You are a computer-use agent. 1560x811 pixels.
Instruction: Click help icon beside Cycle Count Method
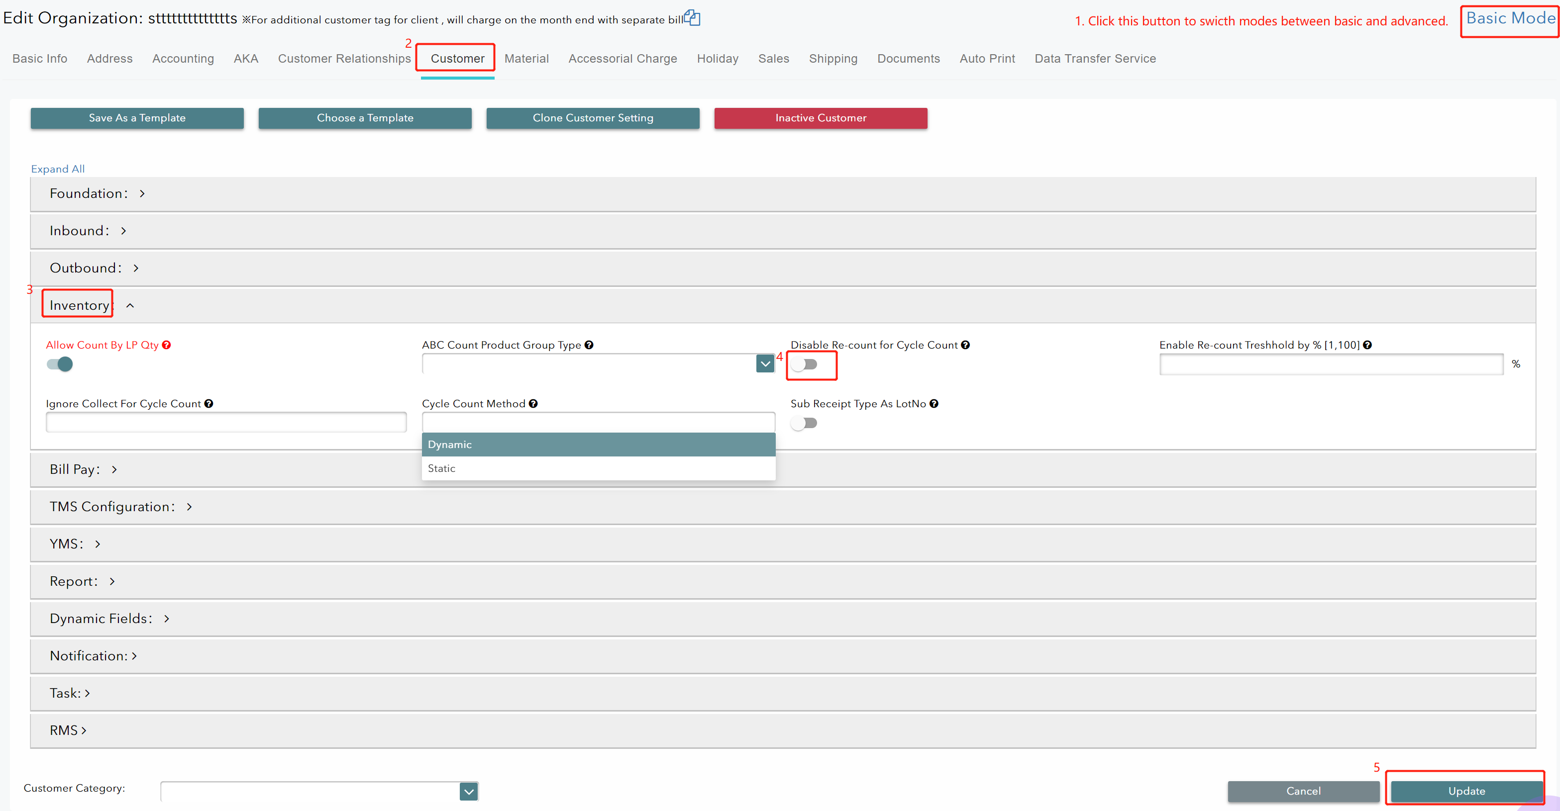(x=533, y=404)
